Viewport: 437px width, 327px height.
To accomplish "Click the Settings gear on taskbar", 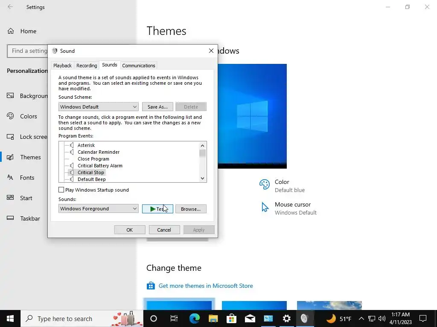I will click(286, 318).
